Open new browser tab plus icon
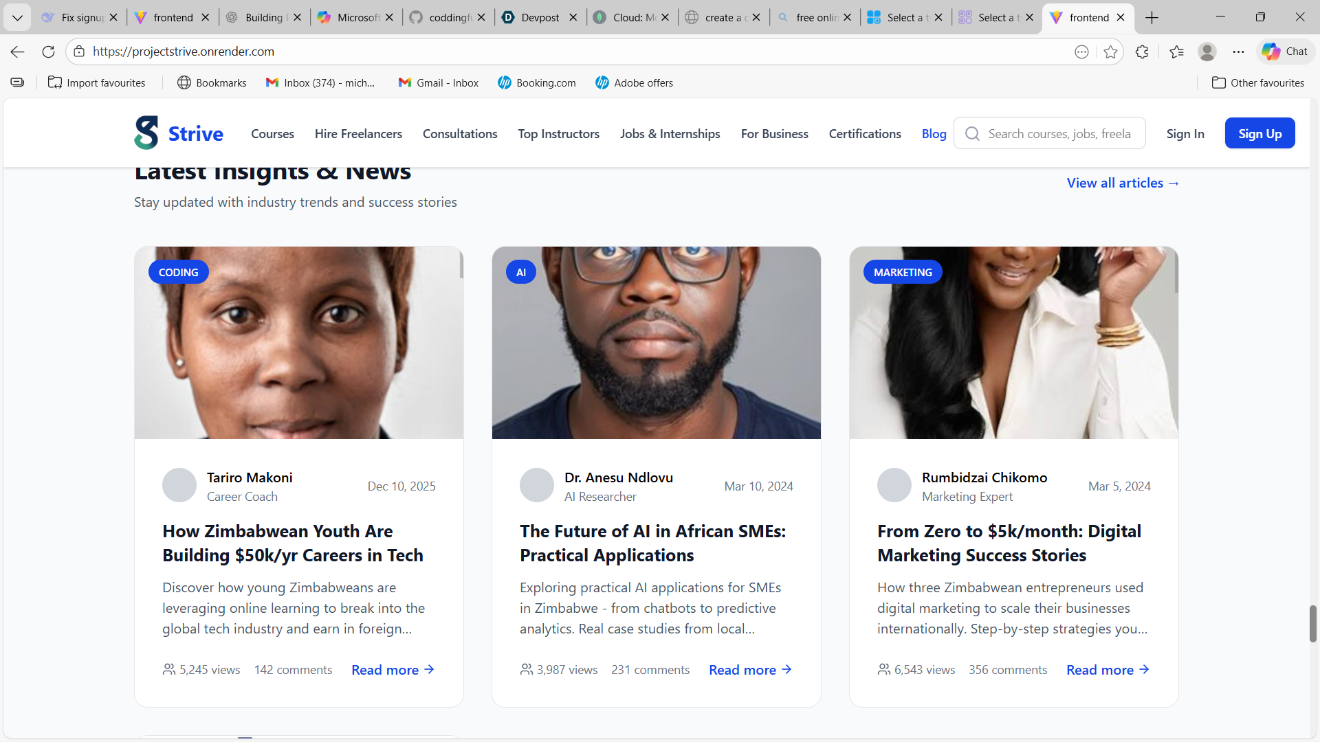 [1152, 17]
